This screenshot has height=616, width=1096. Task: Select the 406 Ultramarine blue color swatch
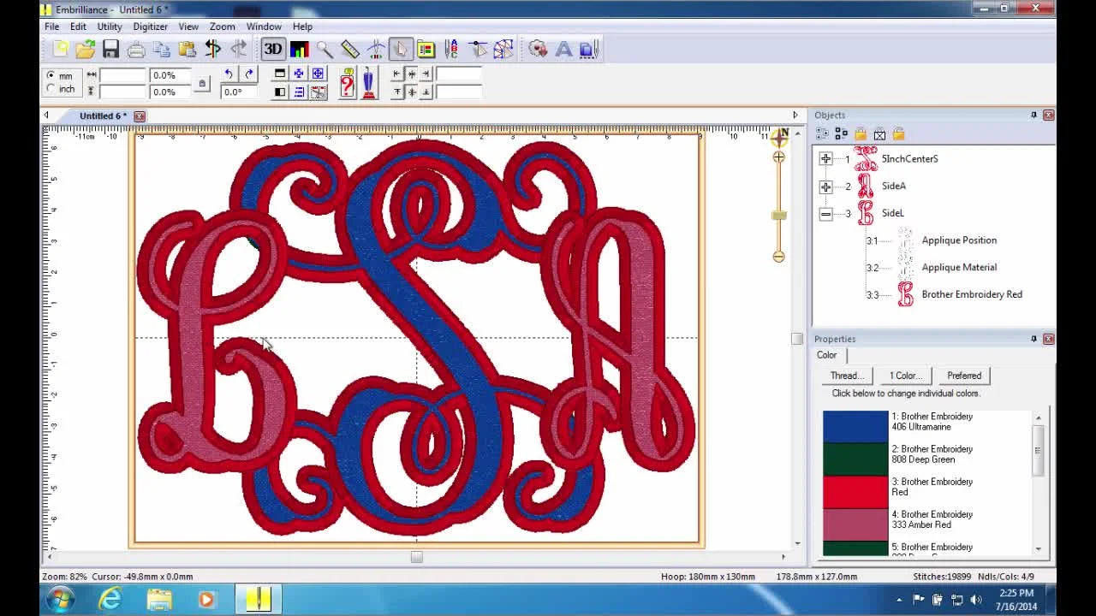855,426
